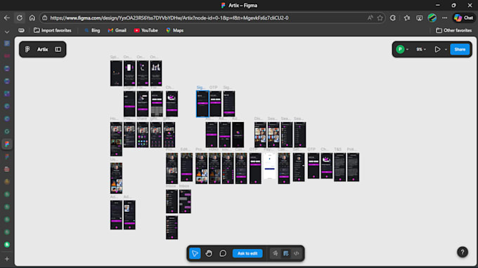Add this page to favorites star
This screenshot has width=478, height=268.
point(380,18)
